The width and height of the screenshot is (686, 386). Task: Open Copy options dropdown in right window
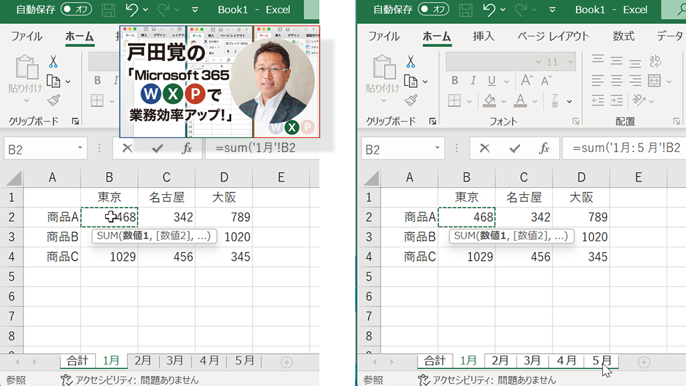[x=425, y=81]
